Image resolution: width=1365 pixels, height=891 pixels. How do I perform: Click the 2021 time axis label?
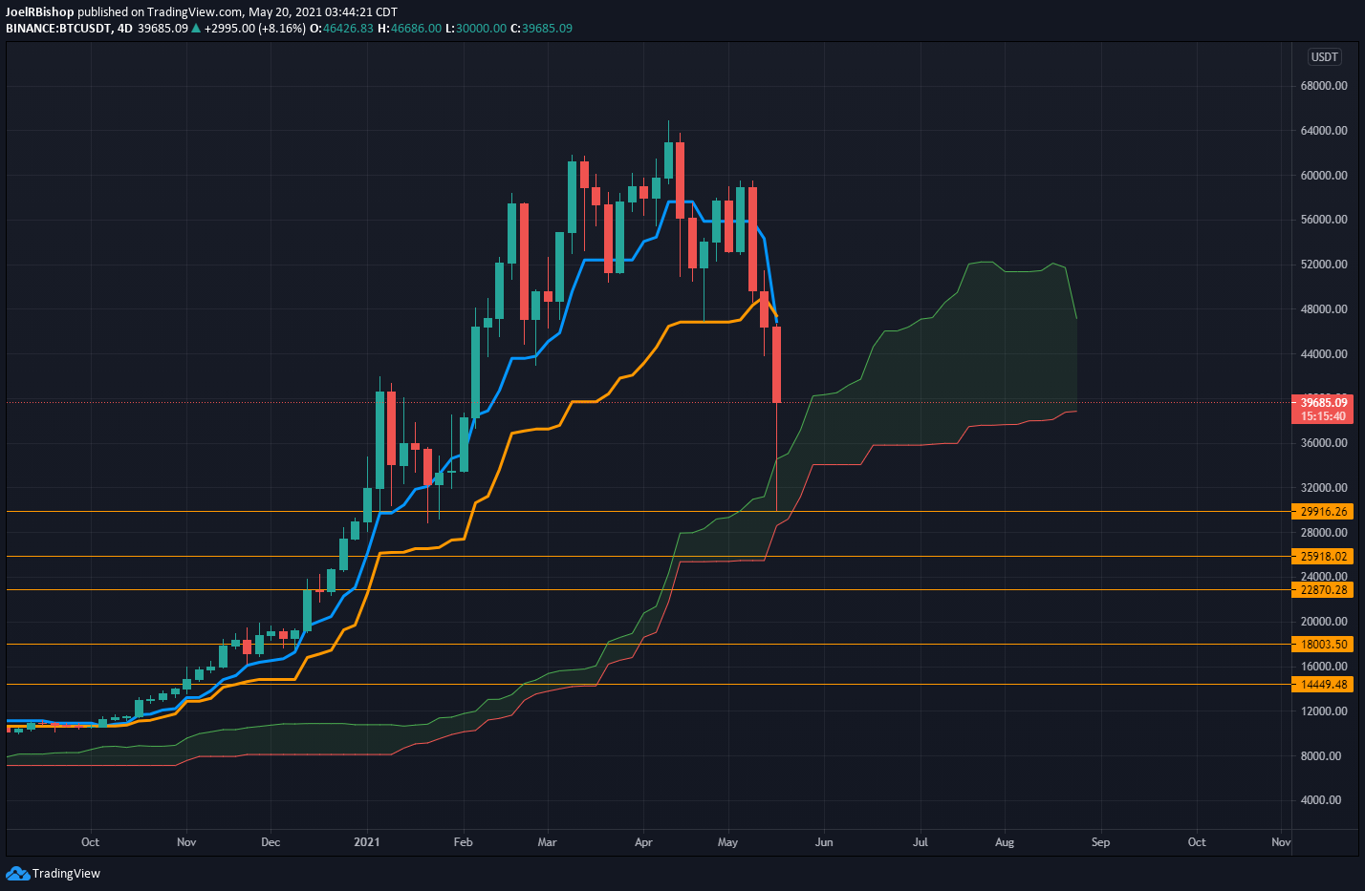367,842
